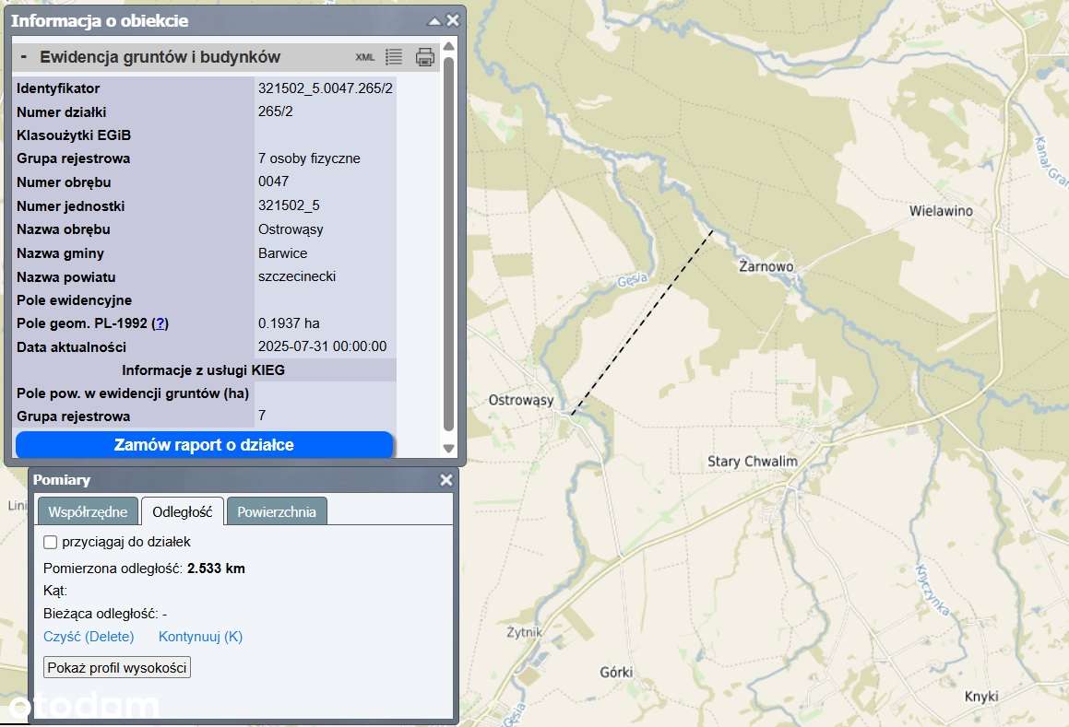Close the Informacja o obiekcie panel
The width and height of the screenshot is (1069, 727).
pyautogui.click(x=453, y=20)
